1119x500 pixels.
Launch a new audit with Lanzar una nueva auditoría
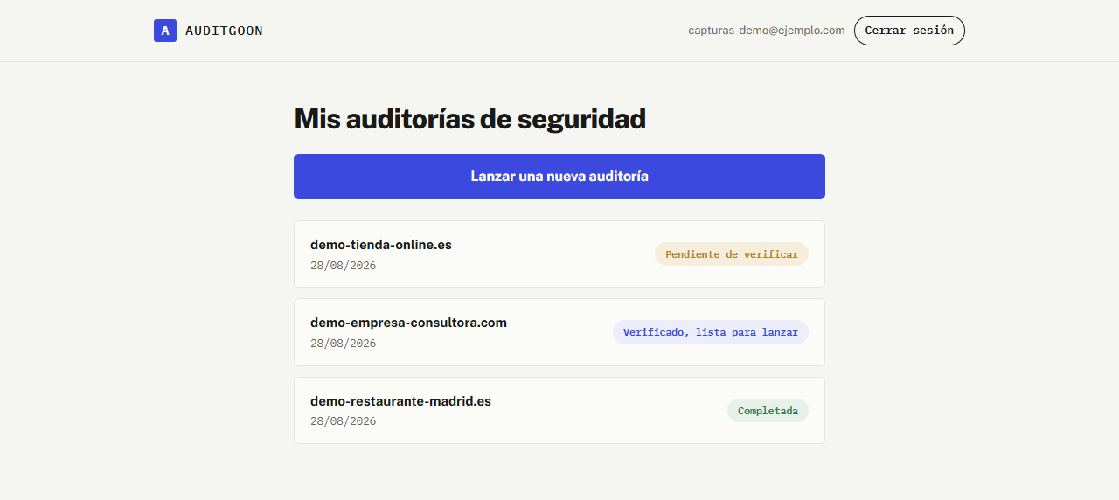[x=559, y=177]
